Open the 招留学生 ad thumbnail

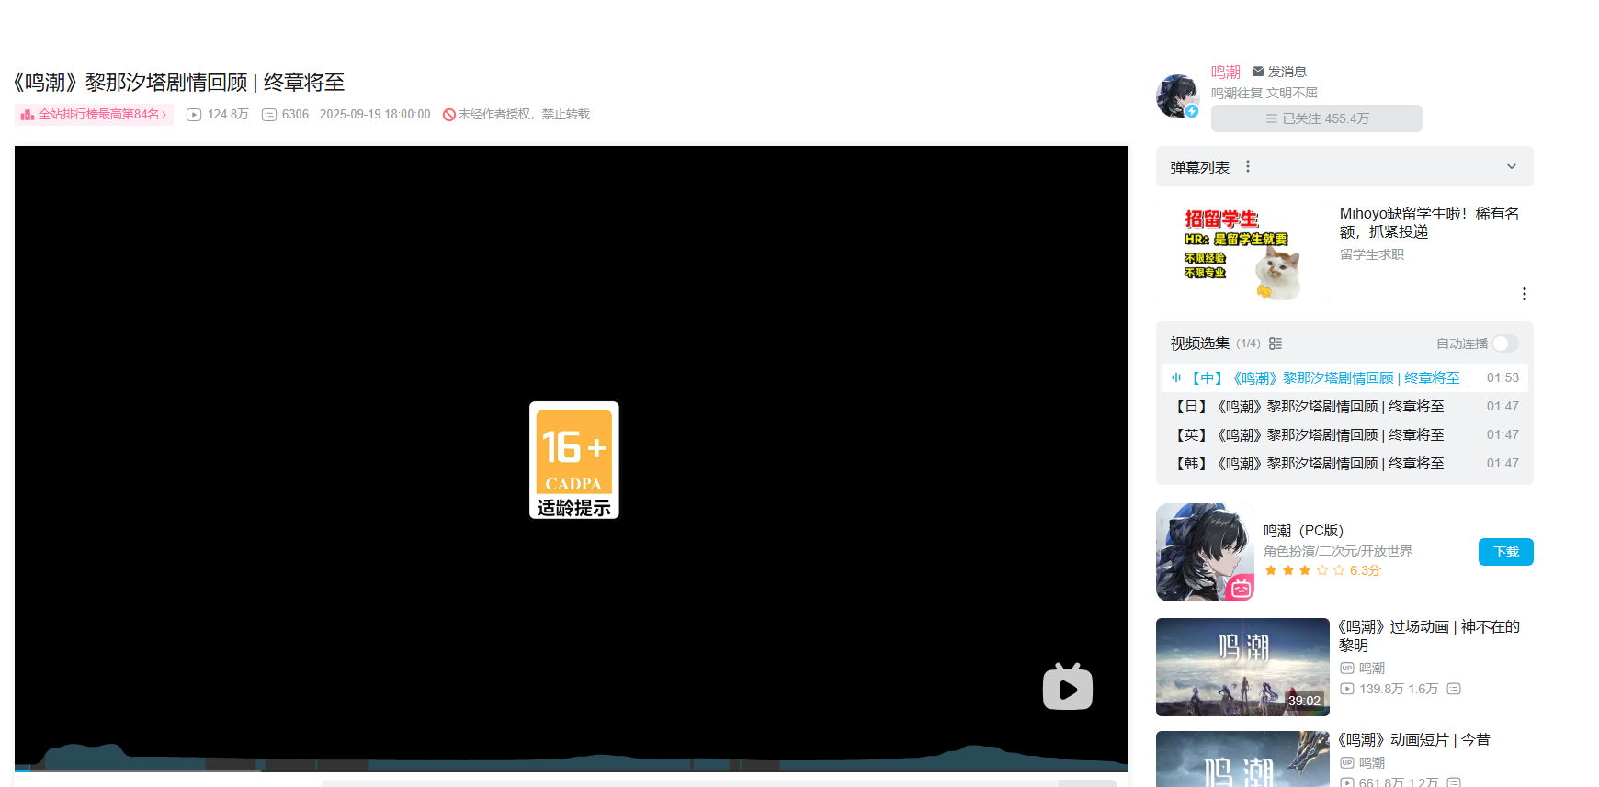pos(1242,252)
